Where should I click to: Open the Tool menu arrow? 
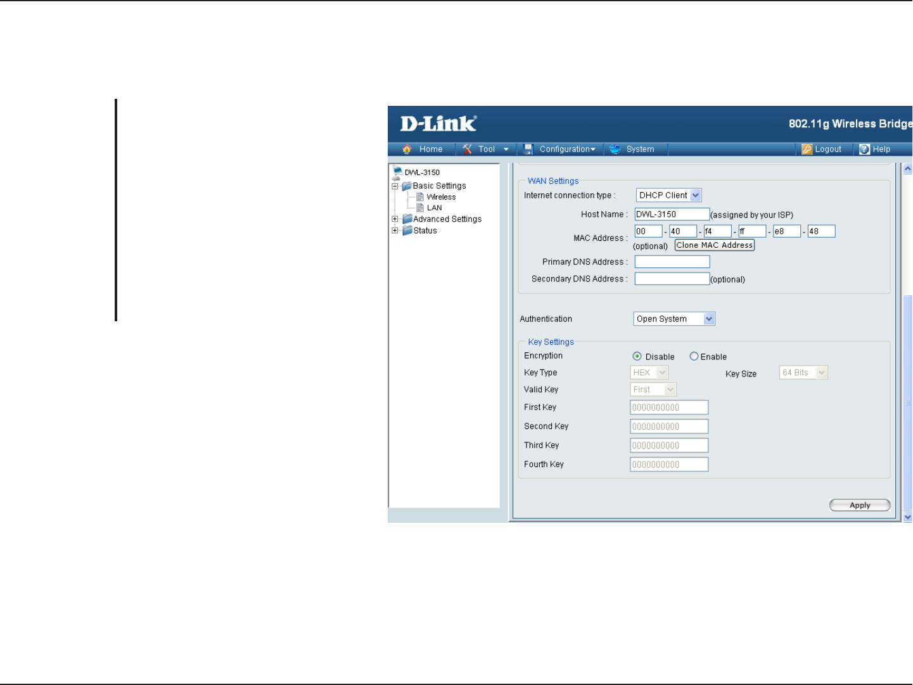coord(506,150)
